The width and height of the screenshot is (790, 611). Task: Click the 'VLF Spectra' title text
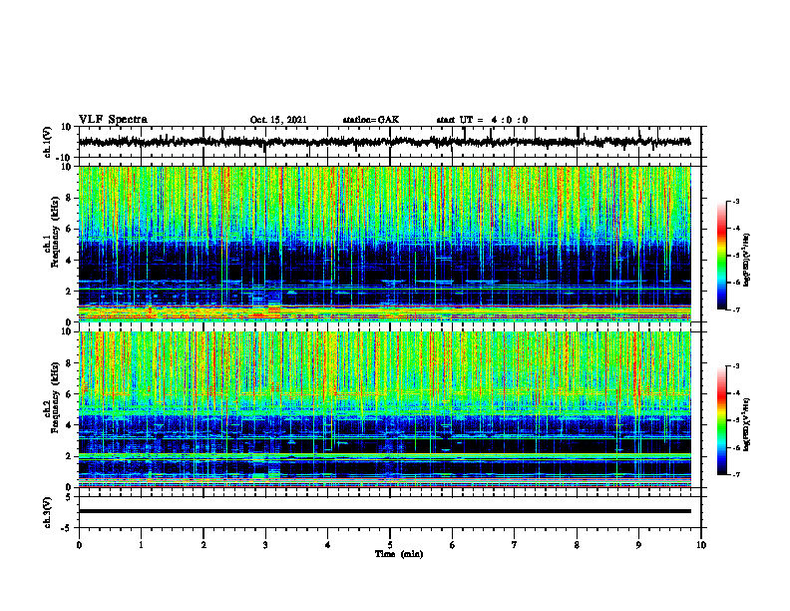click(113, 119)
